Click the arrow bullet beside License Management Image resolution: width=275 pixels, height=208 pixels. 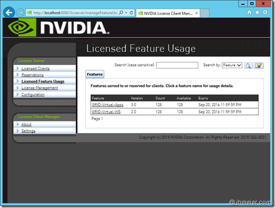click(x=18, y=88)
